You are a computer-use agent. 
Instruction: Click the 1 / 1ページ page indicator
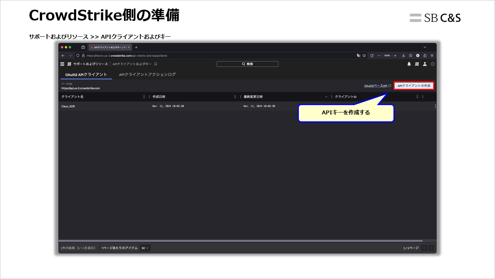[x=411, y=248]
